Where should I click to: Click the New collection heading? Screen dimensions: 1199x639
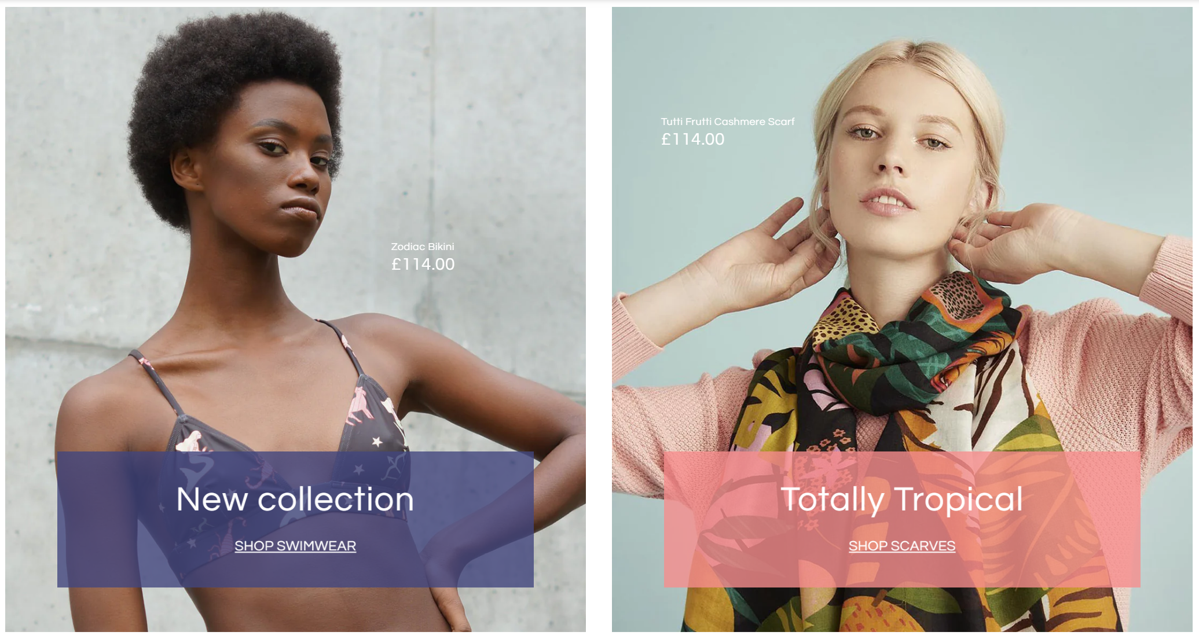click(295, 499)
